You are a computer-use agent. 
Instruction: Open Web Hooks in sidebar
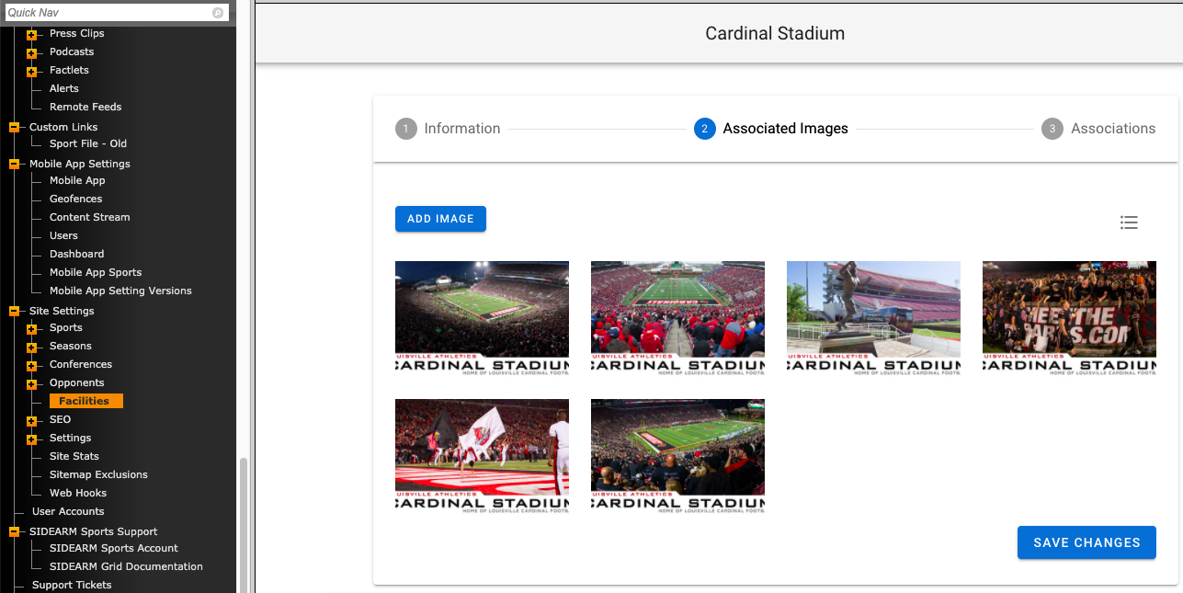pyautogui.click(x=78, y=493)
